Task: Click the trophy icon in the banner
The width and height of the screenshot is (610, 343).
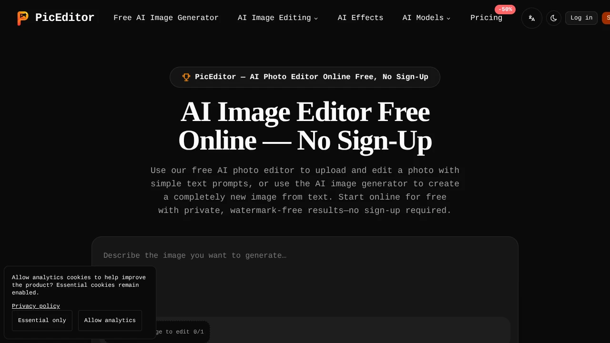Action: pos(186,77)
